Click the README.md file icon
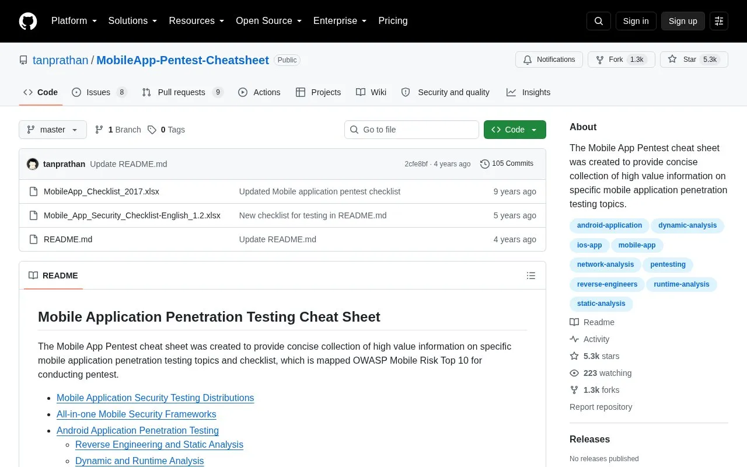 tap(33, 239)
